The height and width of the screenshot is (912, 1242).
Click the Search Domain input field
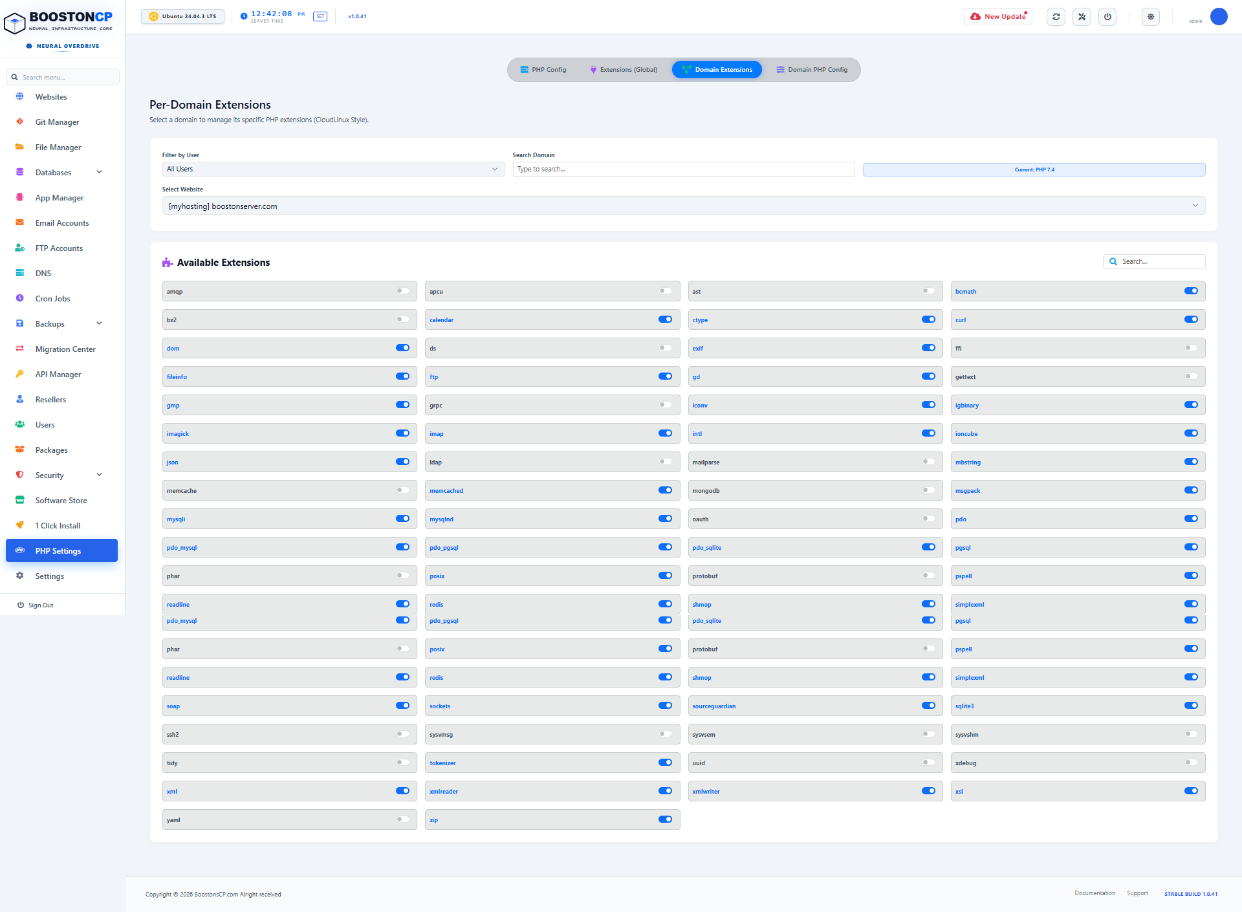684,169
